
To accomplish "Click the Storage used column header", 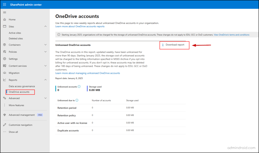I will coord(132,101).
